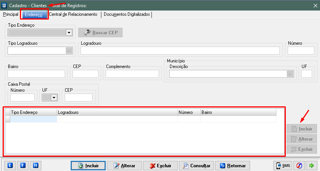This screenshot has height=171, width=320.
Task: Click the circular red-blue icon beside SMS
Action: point(299,165)
